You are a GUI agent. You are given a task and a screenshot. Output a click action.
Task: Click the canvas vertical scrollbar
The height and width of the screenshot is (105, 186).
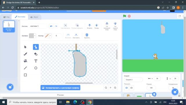[117, 54]
